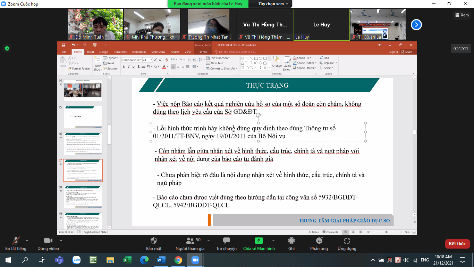The image size is (474, 267).
Task: Open the font size dropdown
Action: point(151,59)
